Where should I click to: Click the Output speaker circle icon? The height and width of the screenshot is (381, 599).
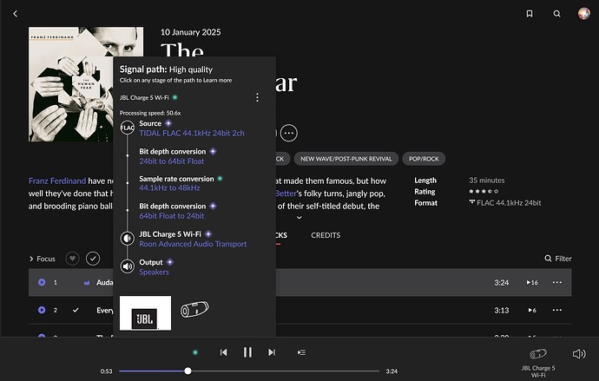point(128,266)
